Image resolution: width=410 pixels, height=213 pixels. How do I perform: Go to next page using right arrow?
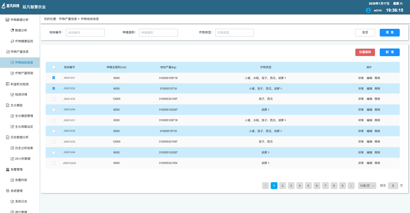click(351, 186)
